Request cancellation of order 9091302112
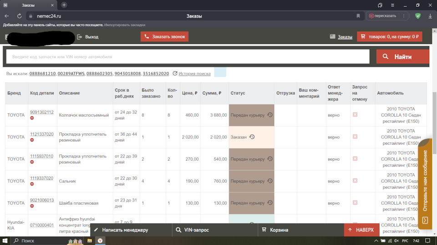 point(355,114)
